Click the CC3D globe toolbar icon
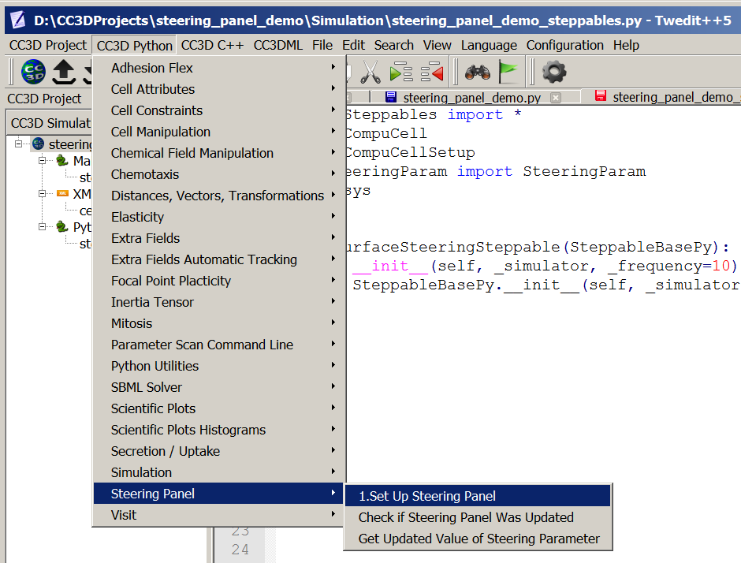The height and width of the screenshot is (563, 741). pyautogui.click(x=33, y=72)
